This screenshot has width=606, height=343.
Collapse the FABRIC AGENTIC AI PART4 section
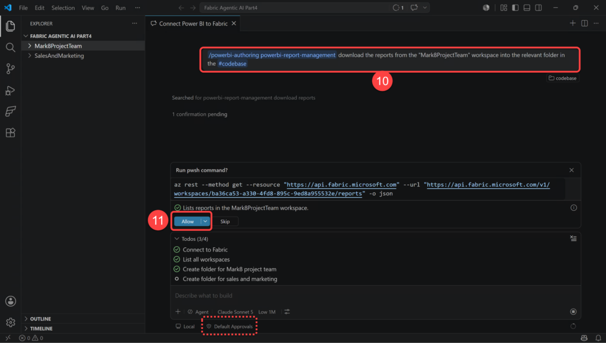pos(83,36)
